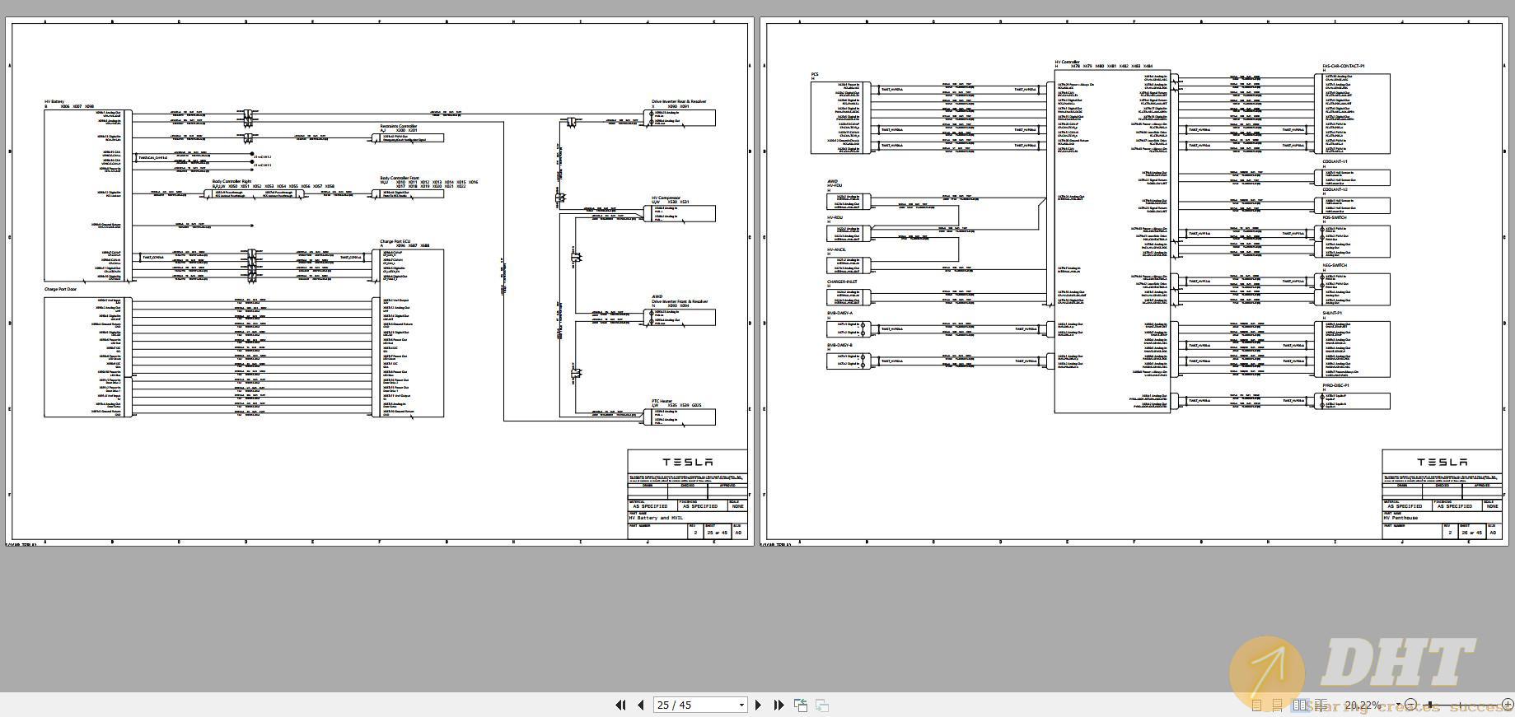Click the 'Body Controller Front' label
The width and height of the screenshot is (1515, 717).
[400, 178]
